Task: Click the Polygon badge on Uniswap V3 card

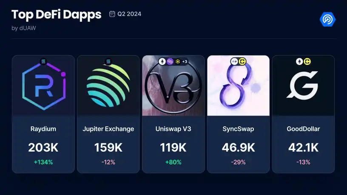Action: tap(170, 62)
